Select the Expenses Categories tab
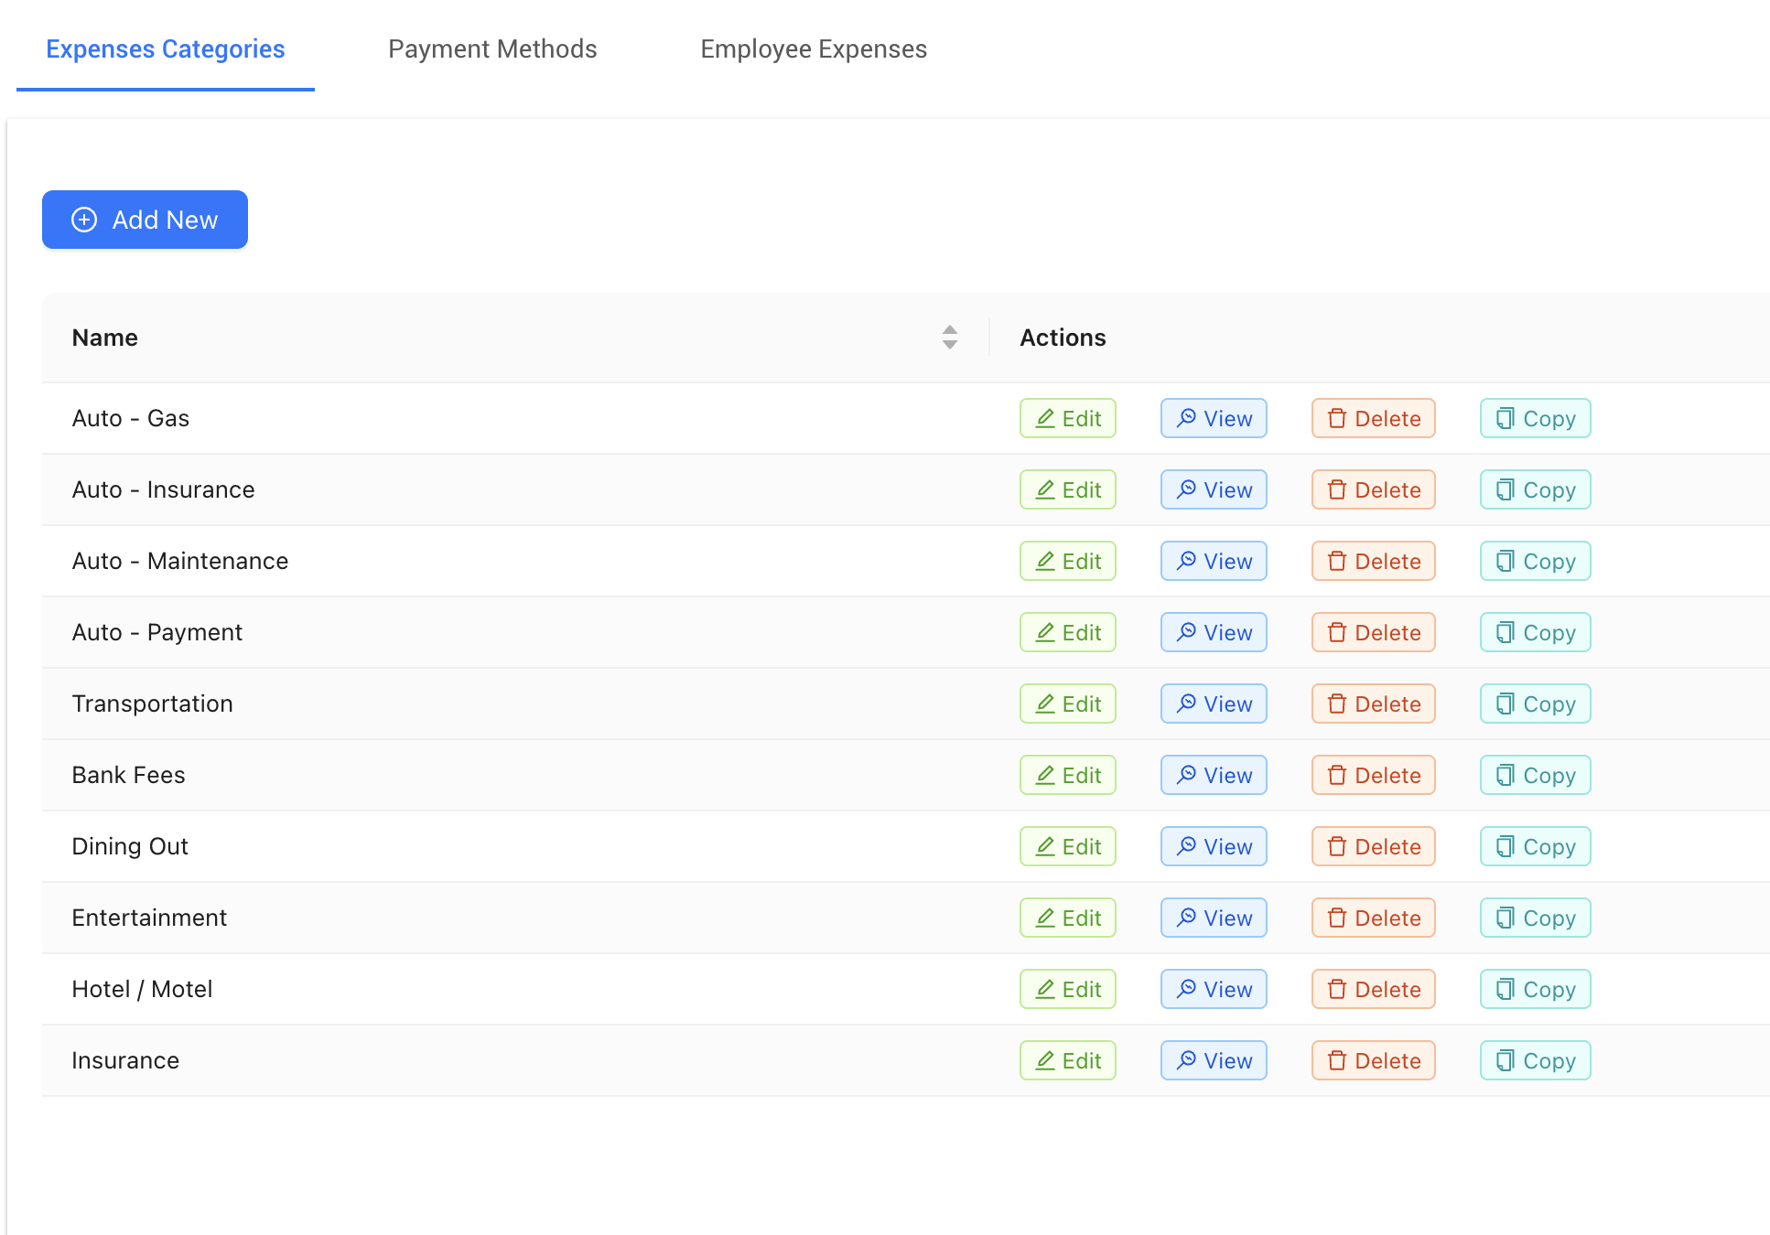This screenshot has height=1235, width=1770. 166,49
